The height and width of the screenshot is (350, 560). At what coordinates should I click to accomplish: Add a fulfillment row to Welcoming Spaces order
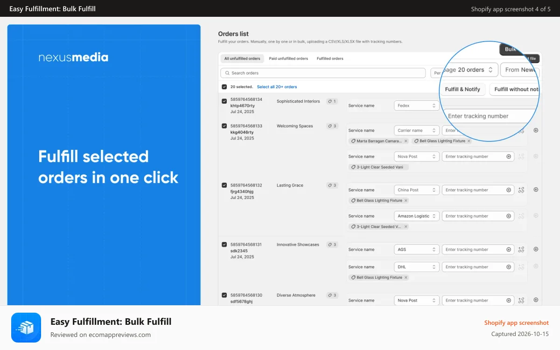click(536, 130)
